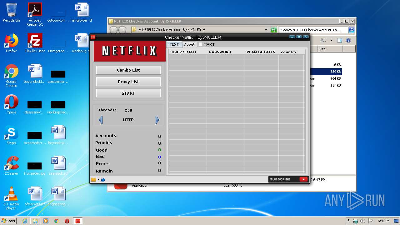Select the VLC media player desktop shortcut
This screenshot has width=400, height=225.
point(11,198)
